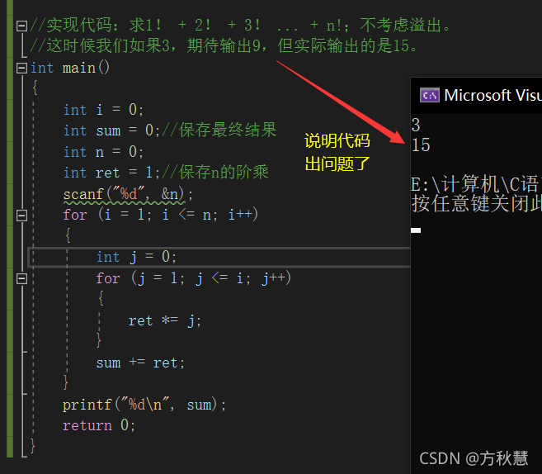This screenshot has width=542, height=474.
Task: Collapse the outer for loop over i
Action: coord(21,216)
